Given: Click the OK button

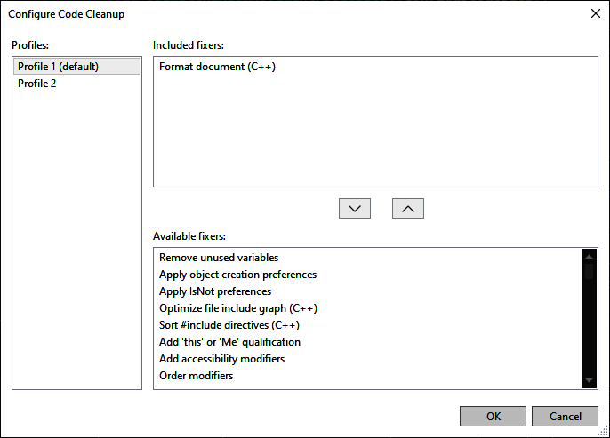Looking at the screenshot, I should (493, 417).
